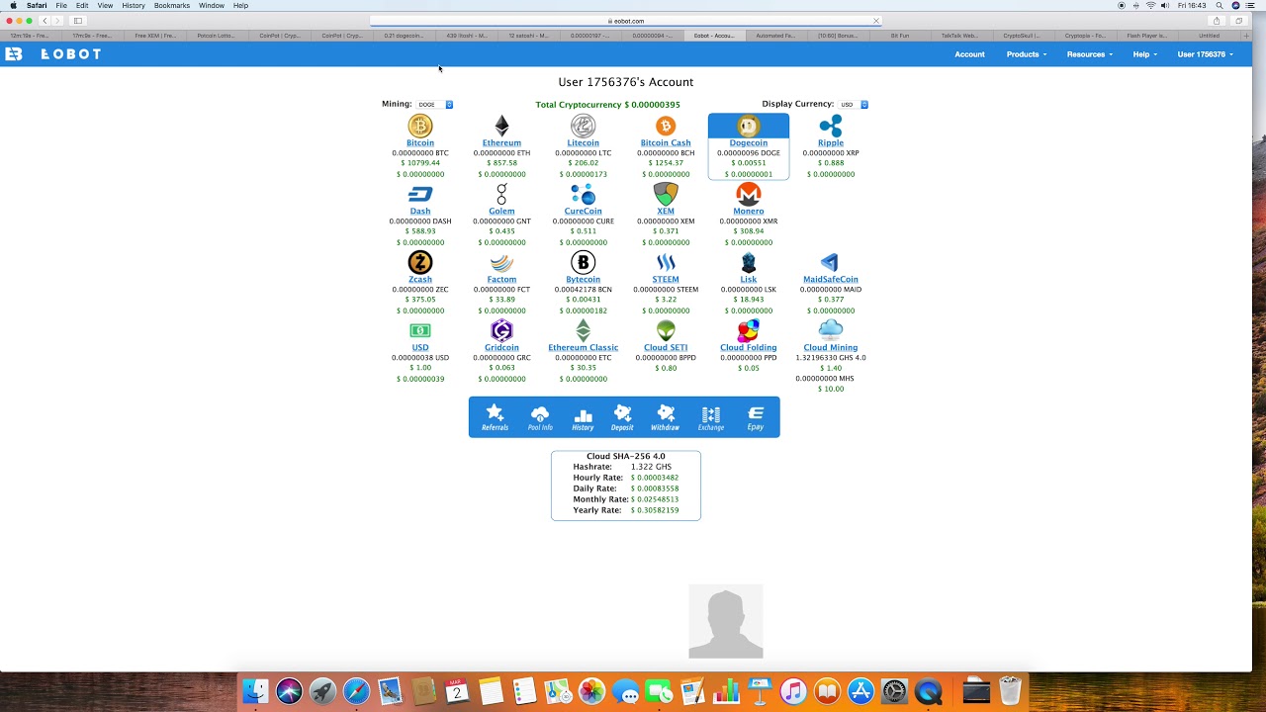This screenshot has height=712, width=1266.
Task: Open the Ethereum Classic link
Action: (583, 348)
